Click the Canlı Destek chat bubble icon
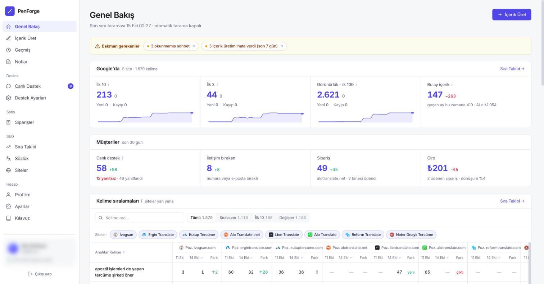 point(9,86)
